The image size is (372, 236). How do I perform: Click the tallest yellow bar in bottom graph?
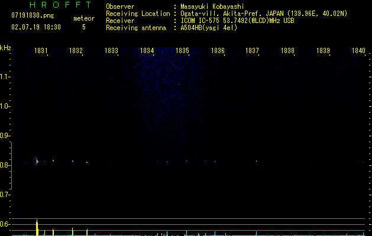37,228
